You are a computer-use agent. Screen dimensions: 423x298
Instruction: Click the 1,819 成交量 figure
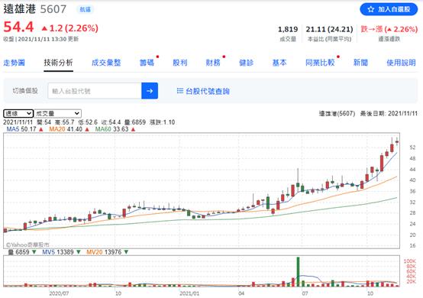[x=288, y=29]
